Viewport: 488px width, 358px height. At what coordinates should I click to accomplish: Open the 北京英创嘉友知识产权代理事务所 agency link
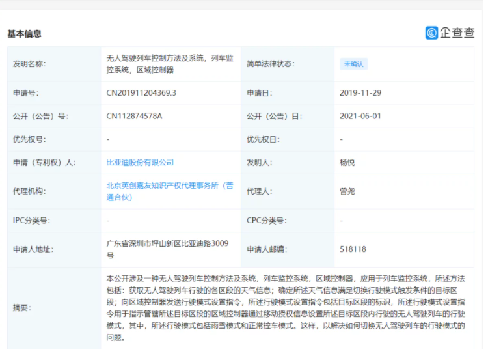pyautogui.click(x=169, y=186)
